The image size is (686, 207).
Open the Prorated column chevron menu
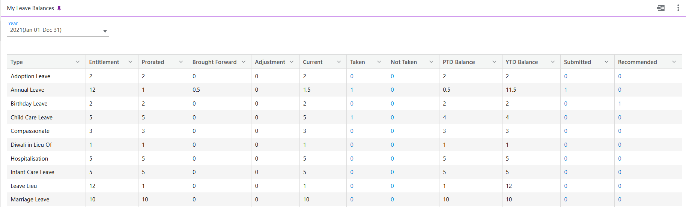pos(181,62)
